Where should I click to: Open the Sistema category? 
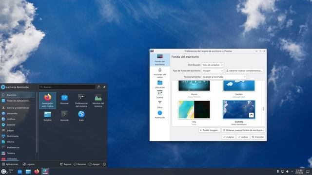18,153
